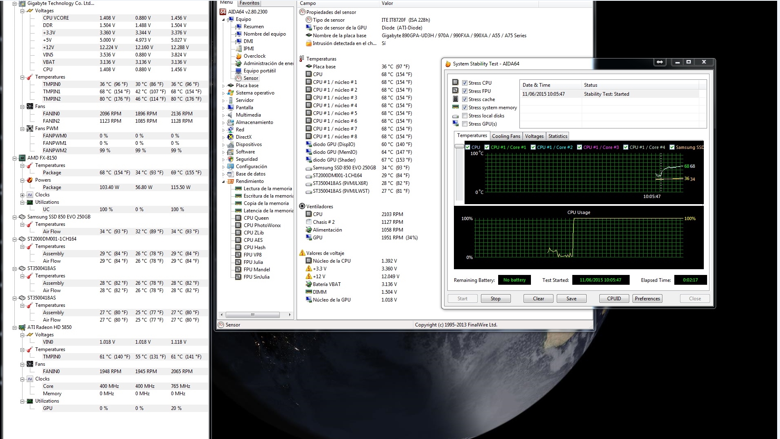The image size is (780, 439).
Task: Switch to the Statistics tab
Action: click(558, 136)
